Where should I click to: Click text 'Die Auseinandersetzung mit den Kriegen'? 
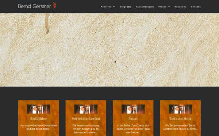[86, 127]
